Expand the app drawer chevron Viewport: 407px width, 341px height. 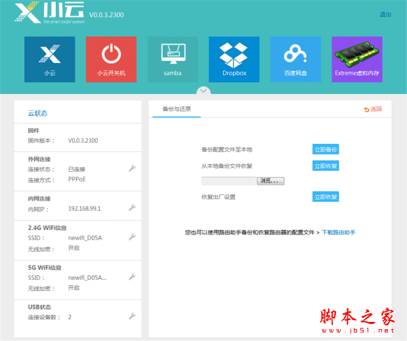tap(203, 91)
